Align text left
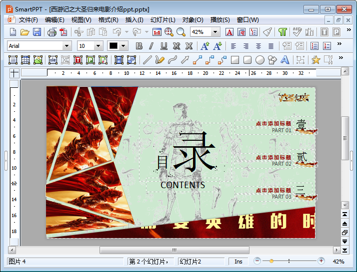 click(233, 46)
